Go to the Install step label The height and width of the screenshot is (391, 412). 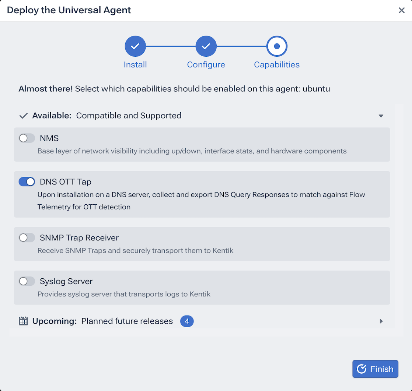135,65
